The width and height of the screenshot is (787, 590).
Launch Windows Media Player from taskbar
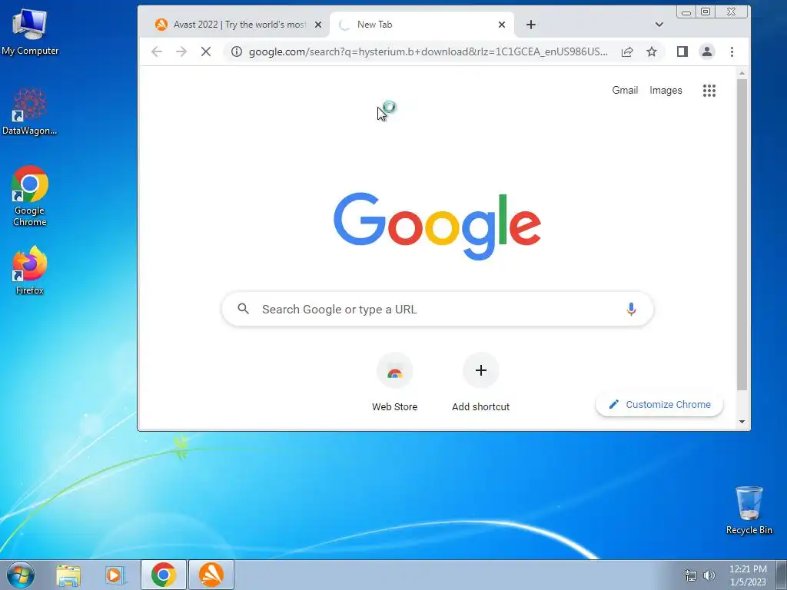pos(115,575)
